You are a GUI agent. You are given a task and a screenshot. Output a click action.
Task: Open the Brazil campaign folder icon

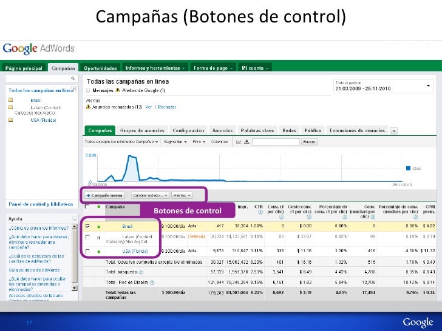coord(11,100)
